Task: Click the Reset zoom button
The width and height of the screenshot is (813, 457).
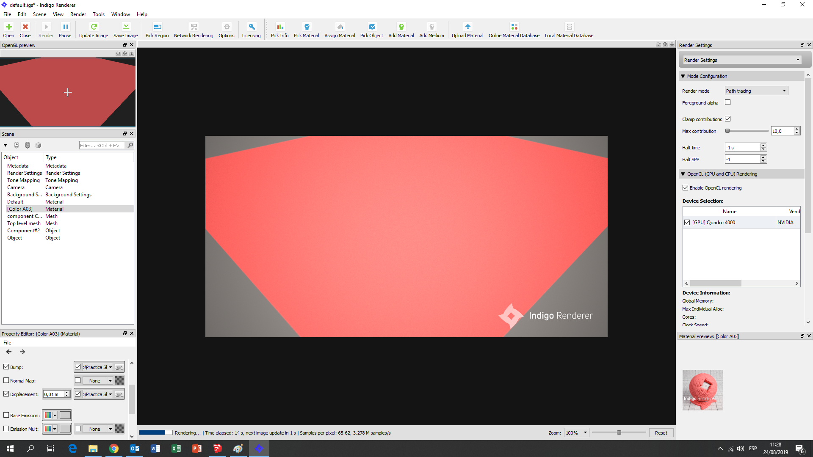Action: click(x=661, y=433)
